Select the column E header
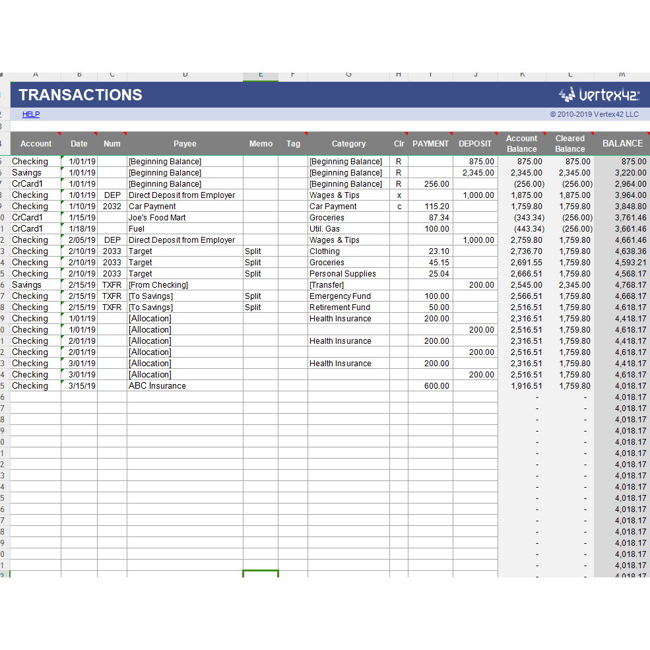Screen dimensions: 650x650 (x=260, y=75)
